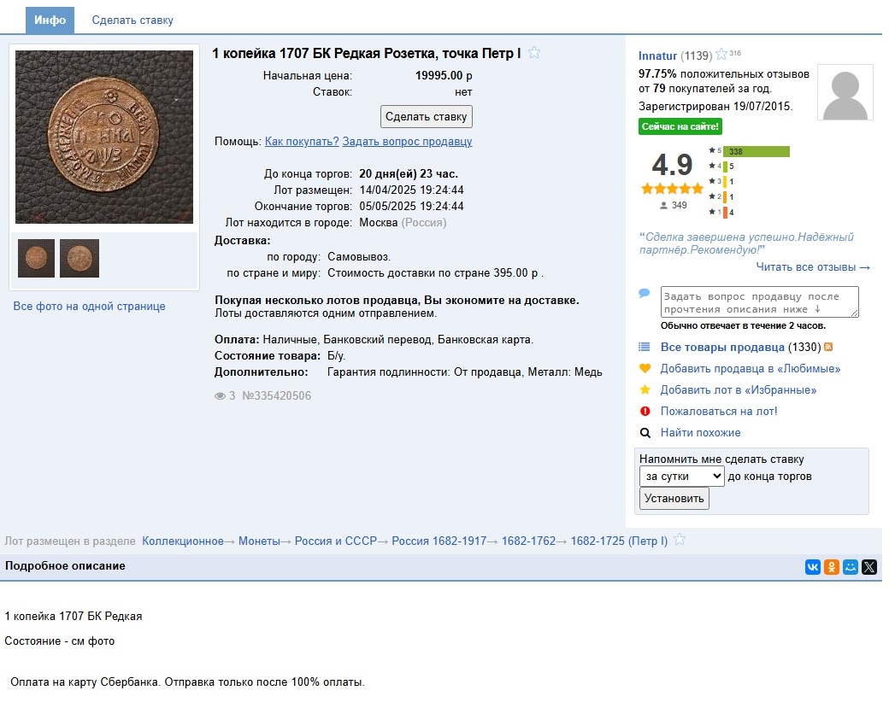Click the magnifier icon for finding similar lots

645,433
